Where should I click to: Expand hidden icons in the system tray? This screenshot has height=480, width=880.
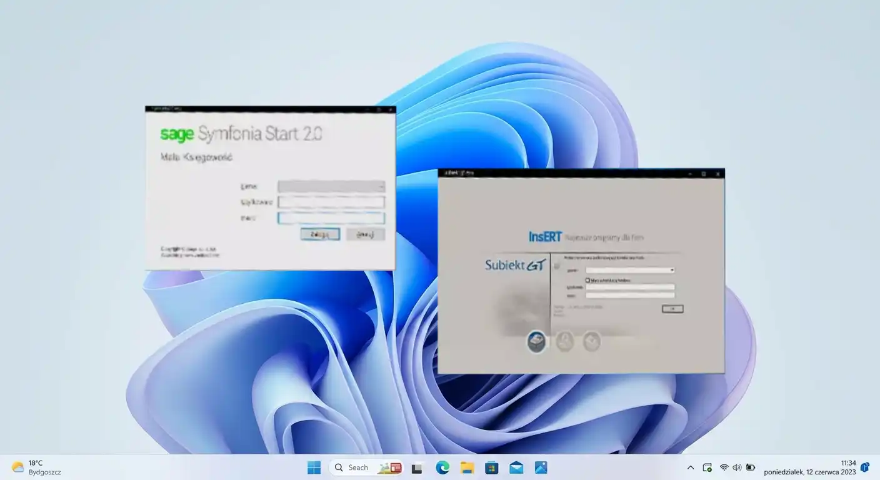pyautogui.click(x=690, y=467)
